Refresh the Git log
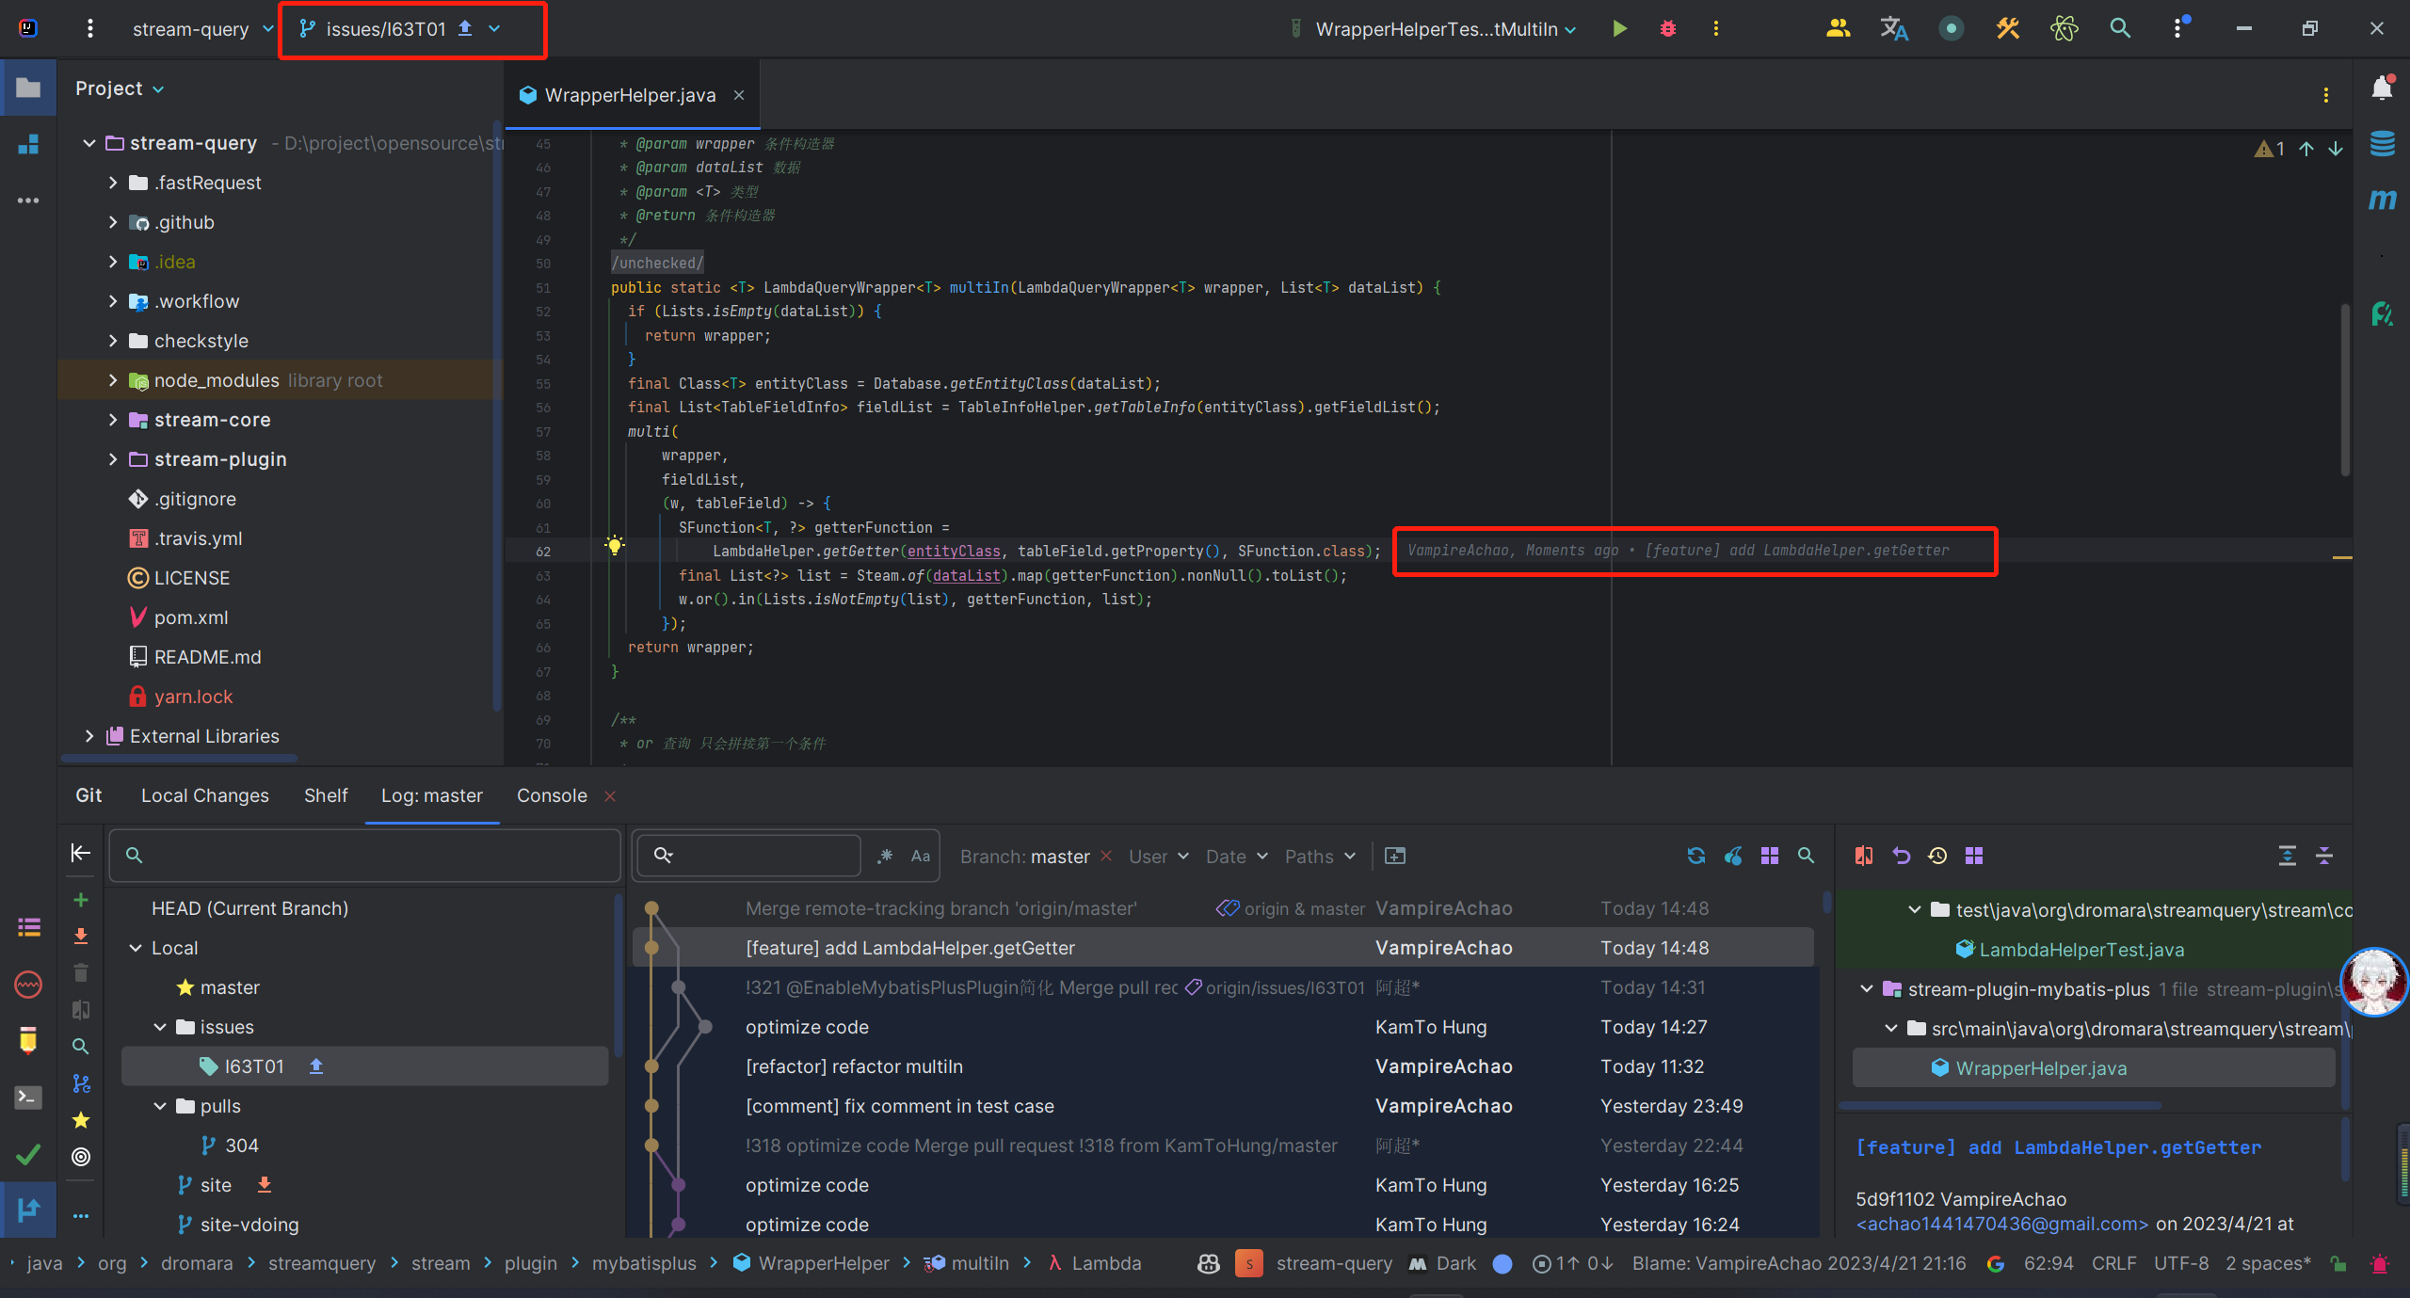This screenshot has height=1298, width=2410. coord(1696,856)
